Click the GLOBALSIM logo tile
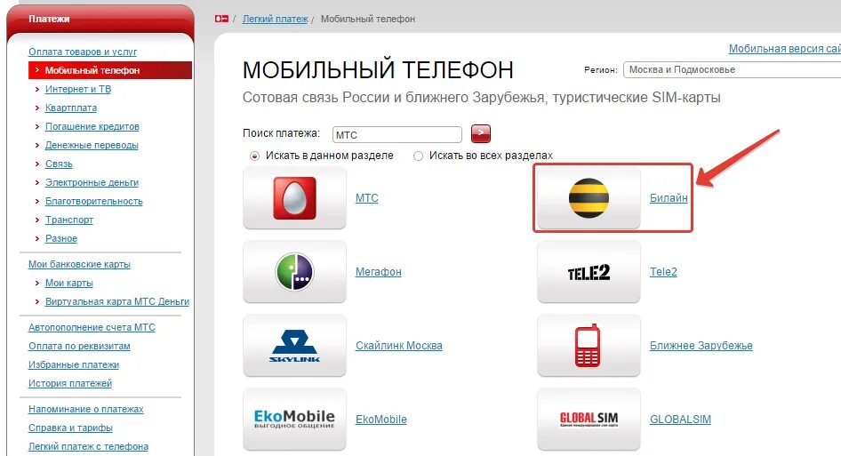 coord(589,420)
